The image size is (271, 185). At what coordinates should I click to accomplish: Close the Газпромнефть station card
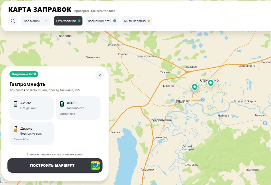(100, 75)
